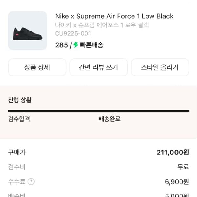197x197 pixels.
Task: Select the model code CU9225-001
Action: pos(73,33)
